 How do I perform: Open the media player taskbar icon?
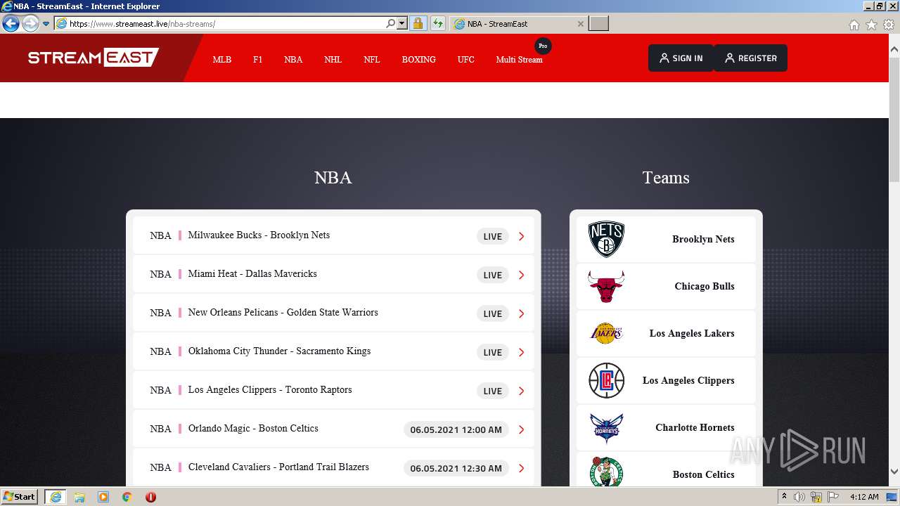tap(103, 497)
